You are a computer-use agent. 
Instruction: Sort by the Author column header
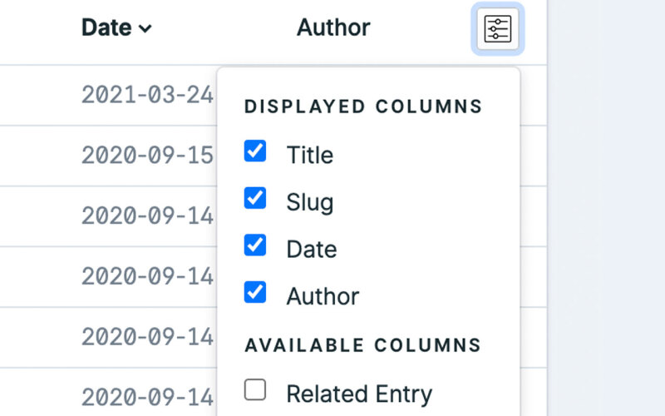[x=333, y=27]
